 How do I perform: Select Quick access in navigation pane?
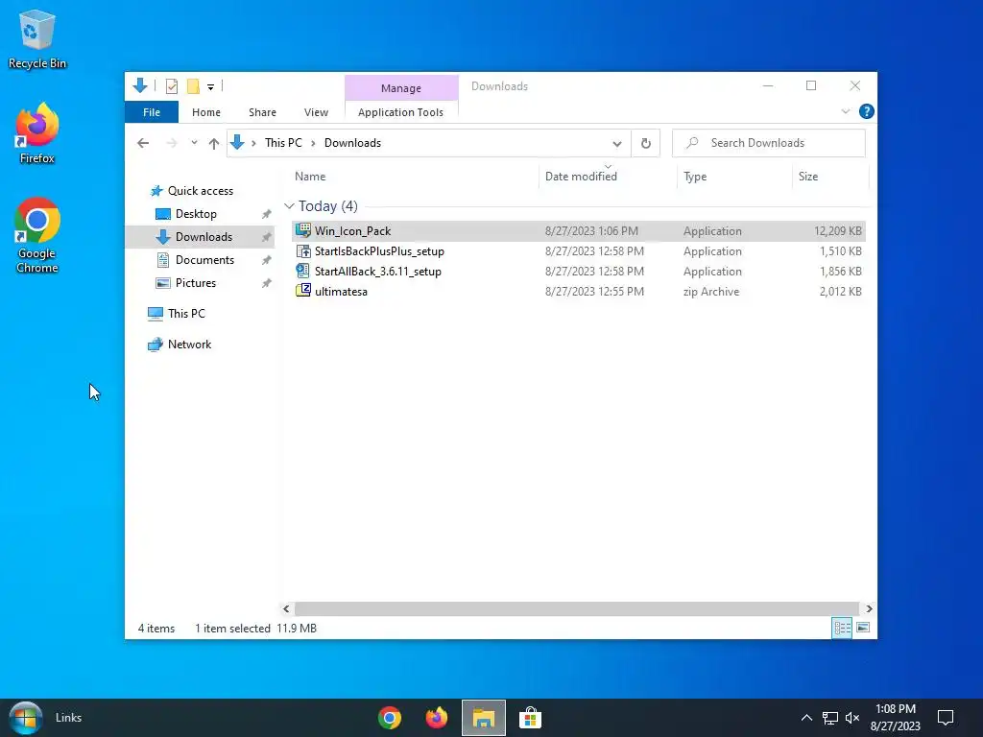coord(200,191)
